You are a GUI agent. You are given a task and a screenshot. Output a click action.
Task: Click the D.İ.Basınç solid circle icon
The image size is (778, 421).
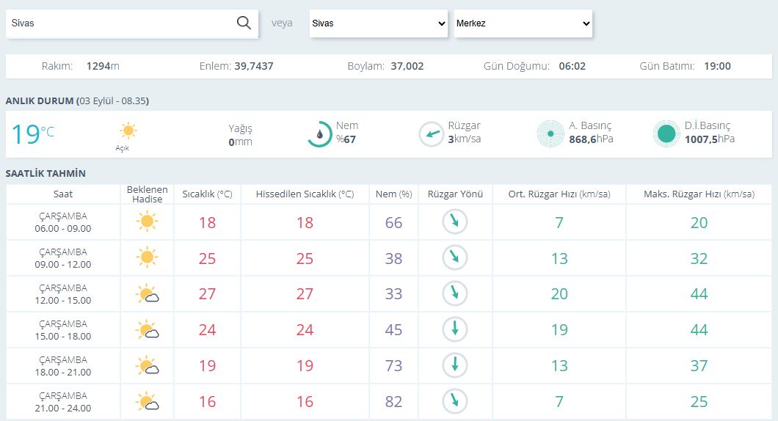pos(666,134)
